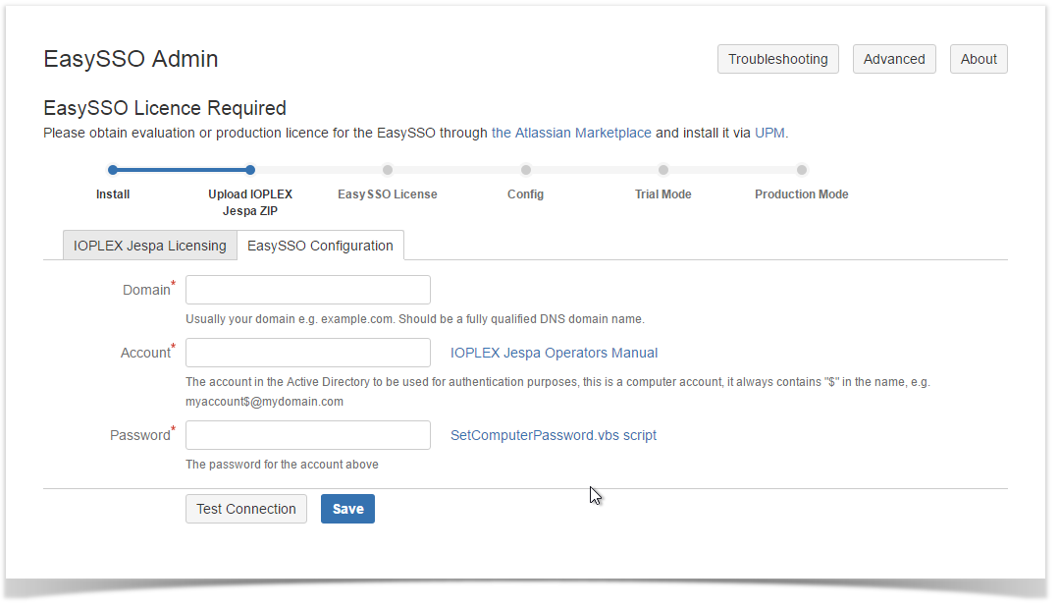This screenshot has width=1059, height=607.
Task: Focus the Password field
Action: click(x=308, y=435)
